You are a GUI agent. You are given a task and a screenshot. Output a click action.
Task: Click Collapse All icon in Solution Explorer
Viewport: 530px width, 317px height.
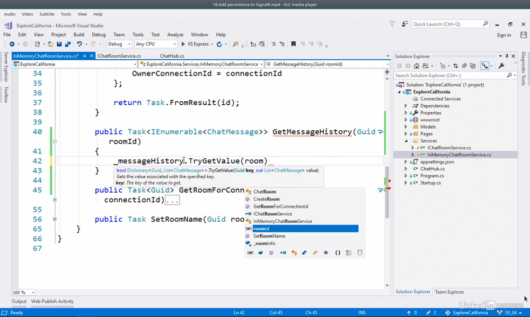pyautogui.click(x=464, y=66)
